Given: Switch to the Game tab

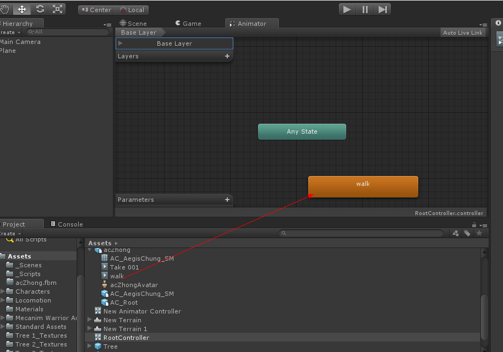Looking at the screenshot, I should [188, 24].
